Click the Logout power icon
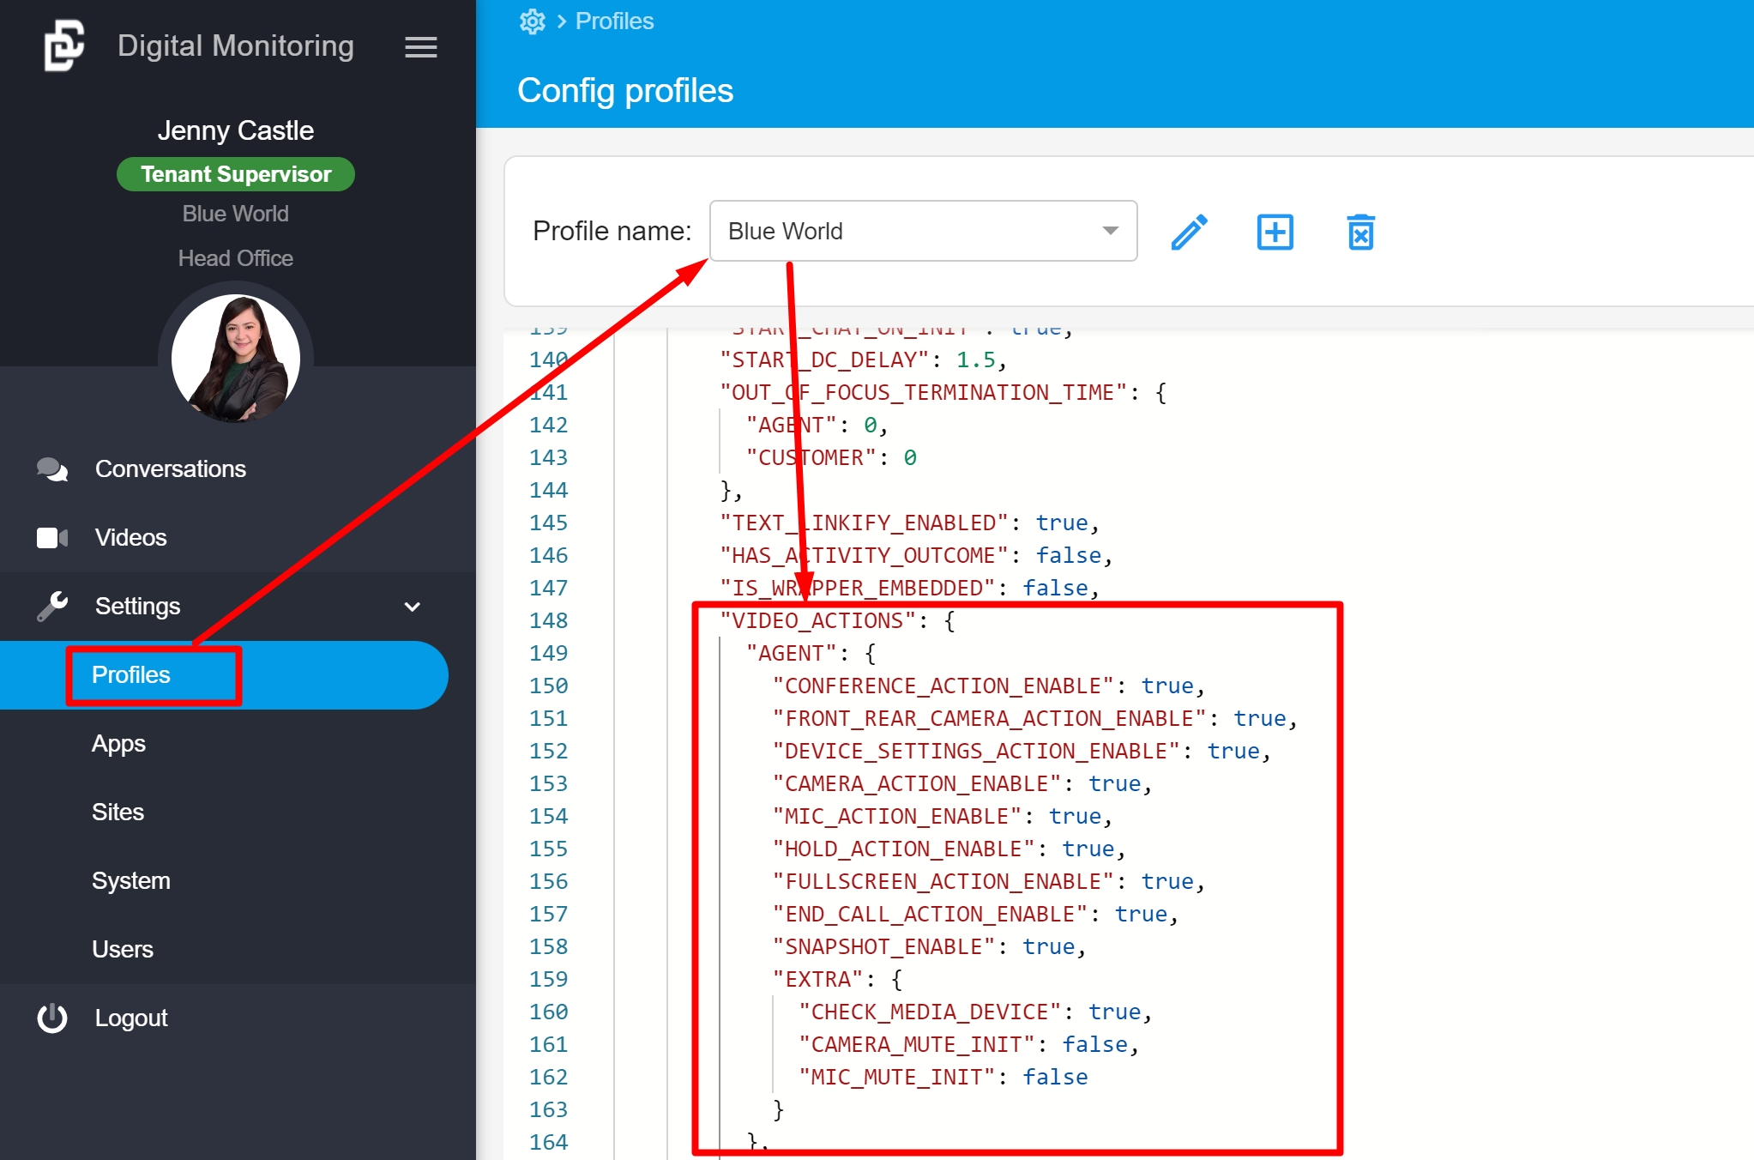Viewport: 1754px width, 1160px height. (52, 1018)
